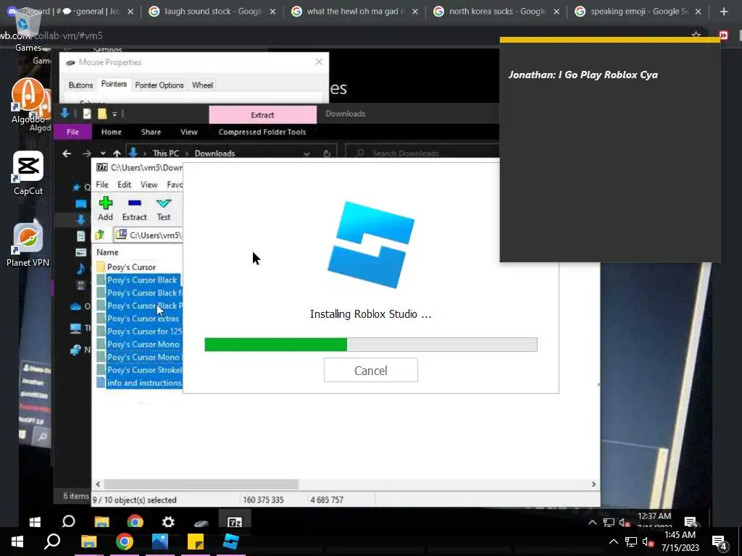742x556 pixels.
Task: Click the 7-Zip horizontal scrollbar thumb
Action: click(x=201, y=484)
